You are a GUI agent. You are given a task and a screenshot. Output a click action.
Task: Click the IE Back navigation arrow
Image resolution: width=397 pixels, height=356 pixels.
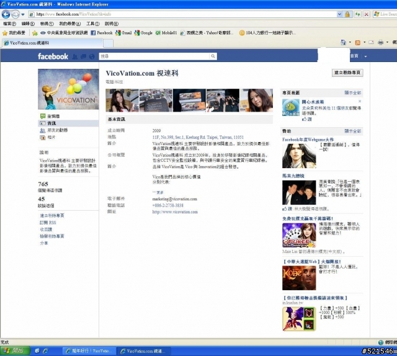click(x=6, y=14)
